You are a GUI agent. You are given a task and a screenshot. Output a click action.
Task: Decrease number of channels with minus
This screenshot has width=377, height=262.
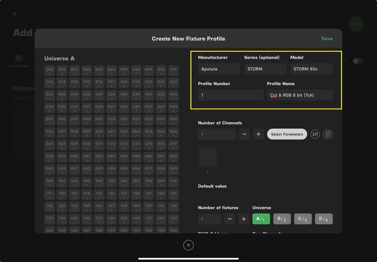click(244, 134)
